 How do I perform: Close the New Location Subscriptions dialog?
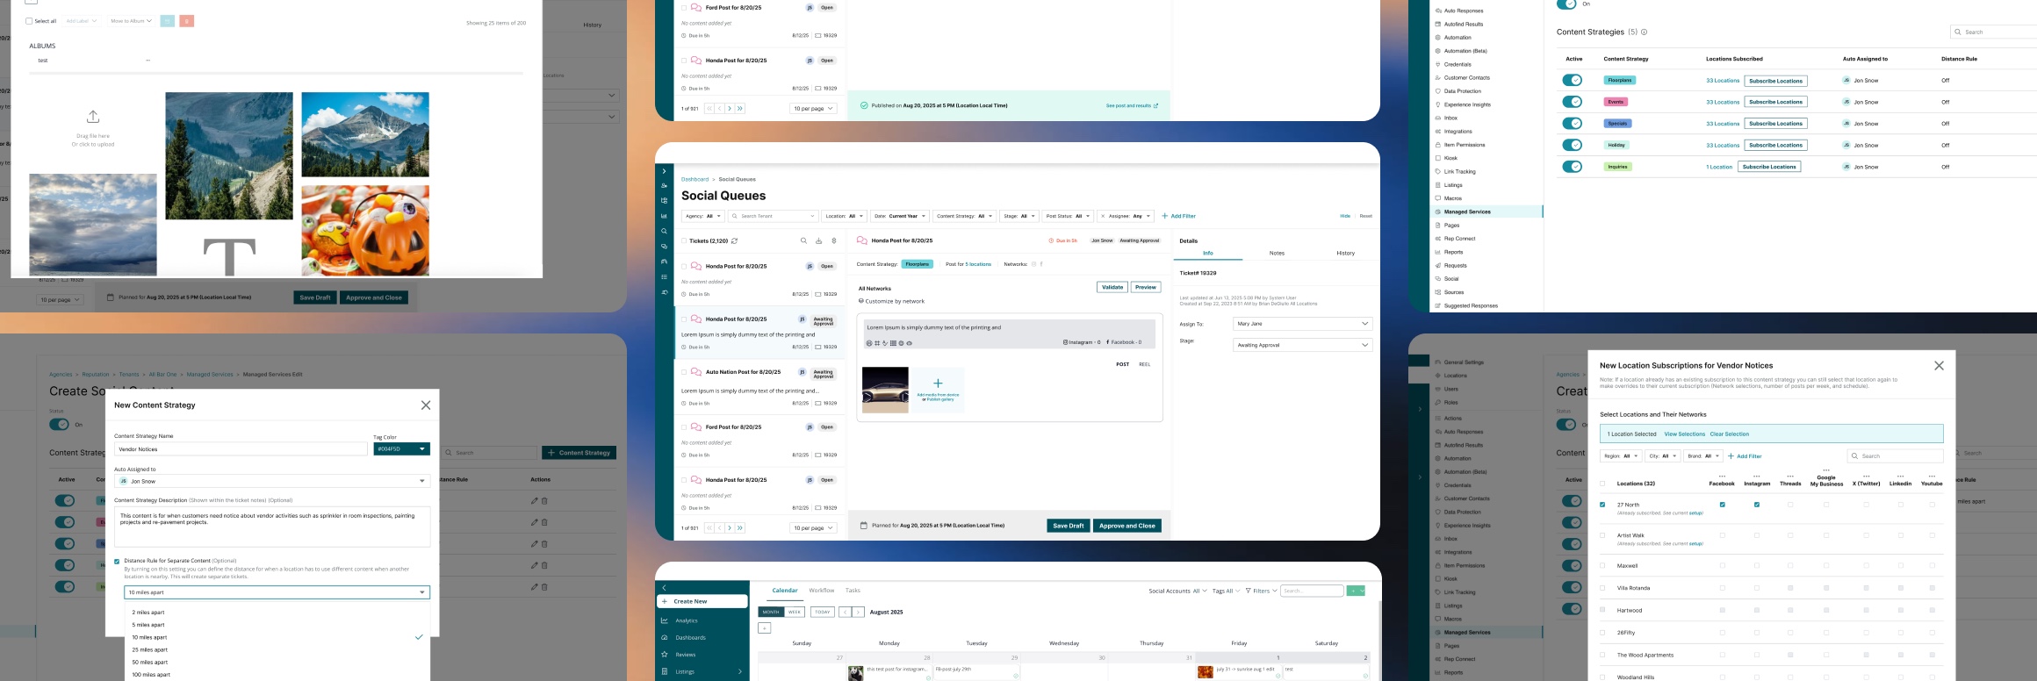tap(1940, 366)
